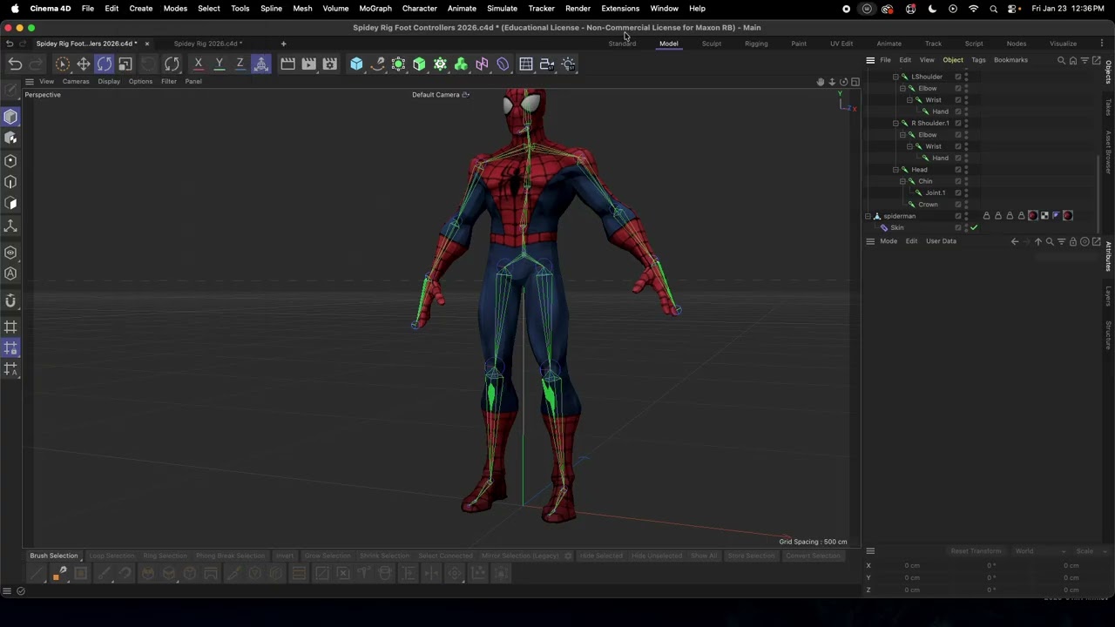
Task: Switch to the Sculpt layout tab
Action: tap(712, 44)
